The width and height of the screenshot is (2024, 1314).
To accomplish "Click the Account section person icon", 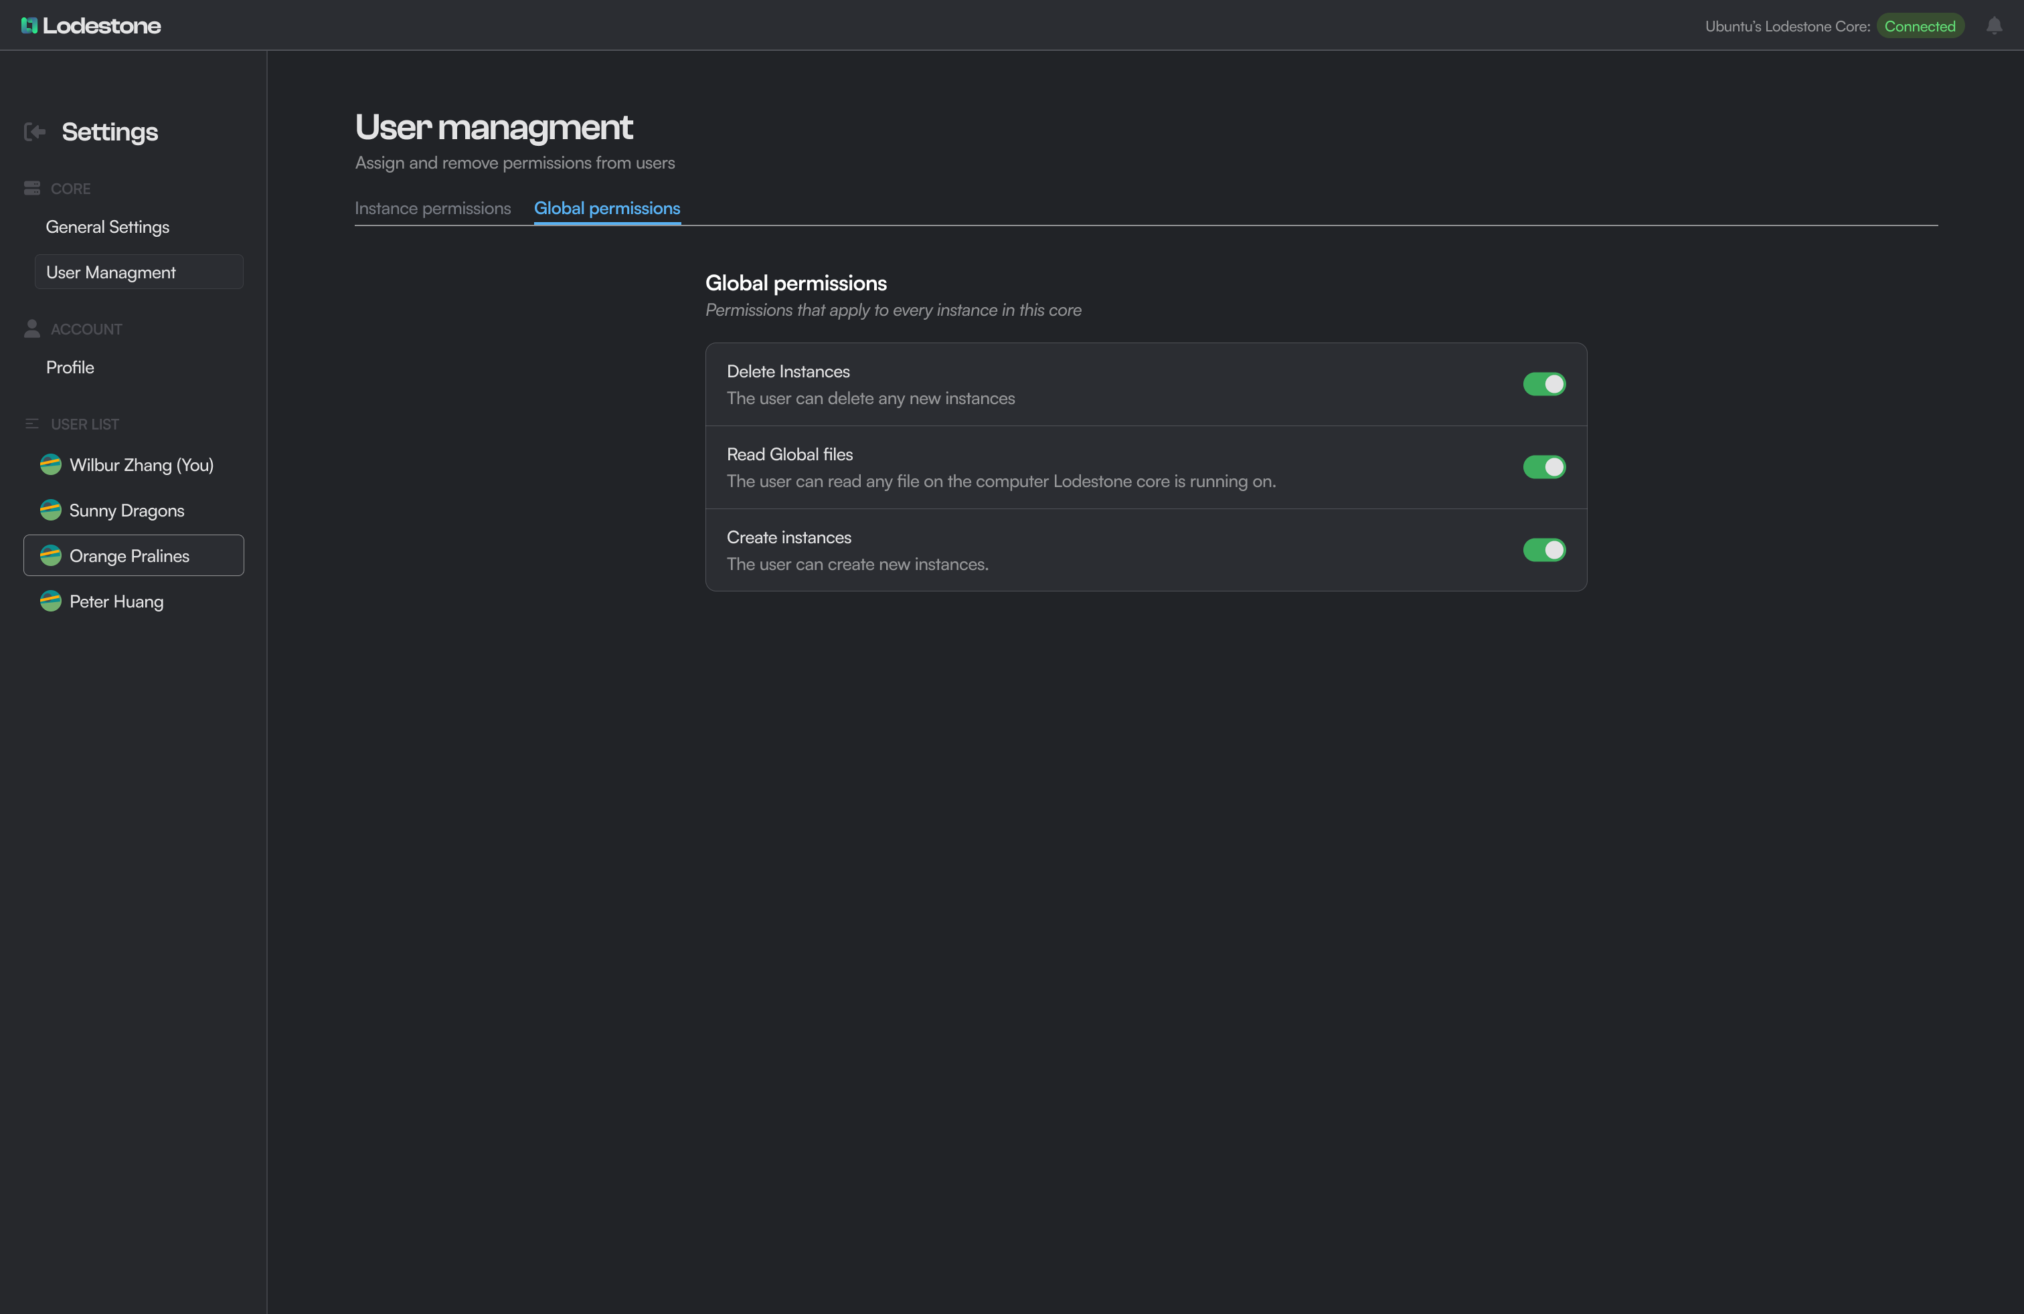I will pyautogui.click(x=32, y=328).
